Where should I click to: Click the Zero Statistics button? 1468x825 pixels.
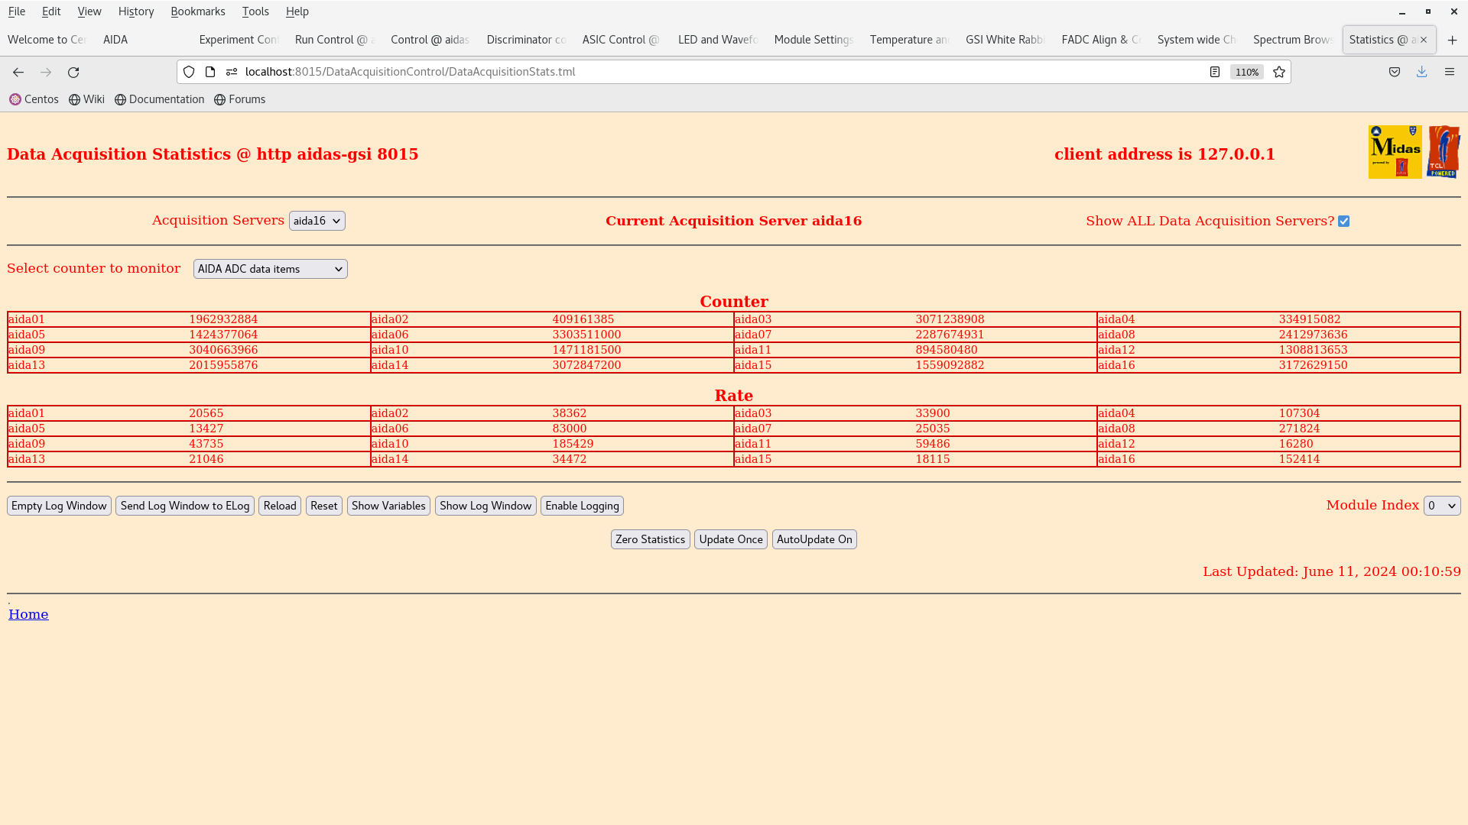[650, 539]
